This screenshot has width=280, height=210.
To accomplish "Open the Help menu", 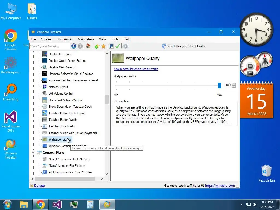I will coord(127,39).
